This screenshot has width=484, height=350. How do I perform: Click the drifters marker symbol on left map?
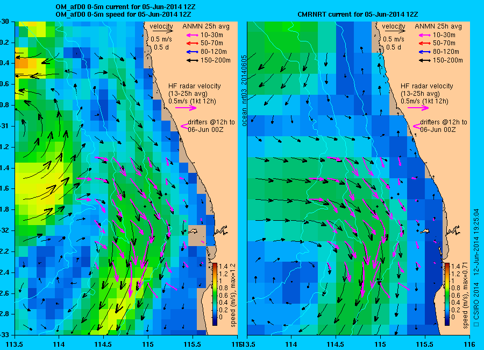point(184,126)
